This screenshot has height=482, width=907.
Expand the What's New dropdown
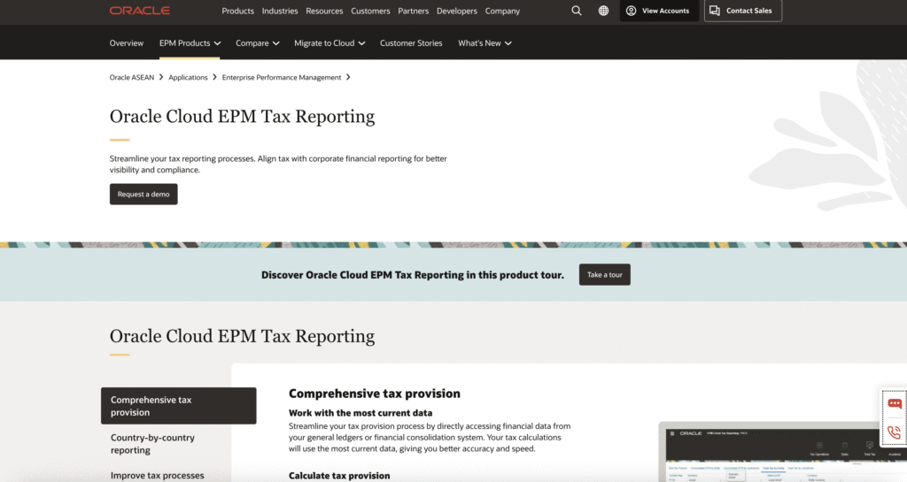point(485,43)
